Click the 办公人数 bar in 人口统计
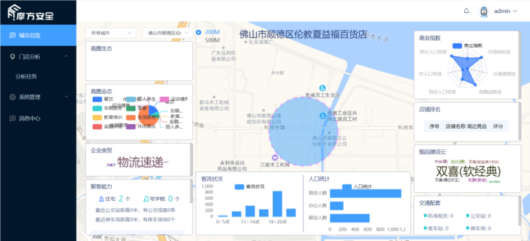 pos(337,206)
